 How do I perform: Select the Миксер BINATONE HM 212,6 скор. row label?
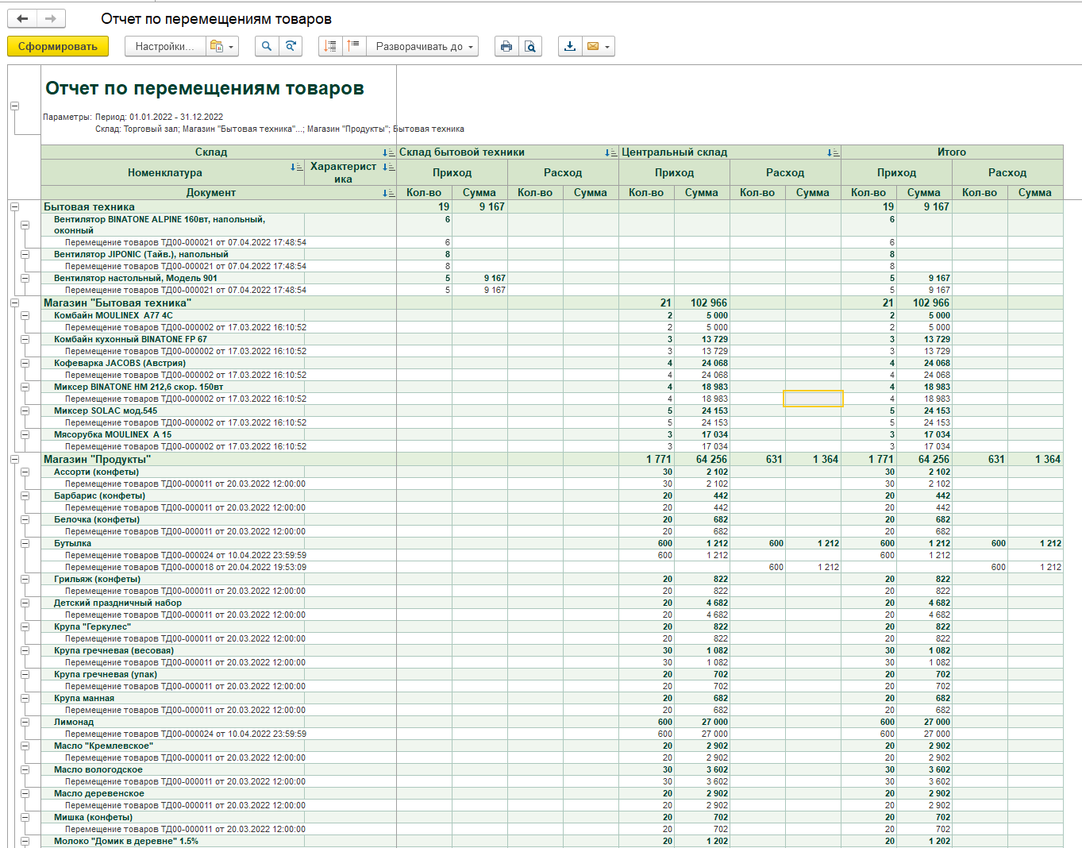click(139, 387)
